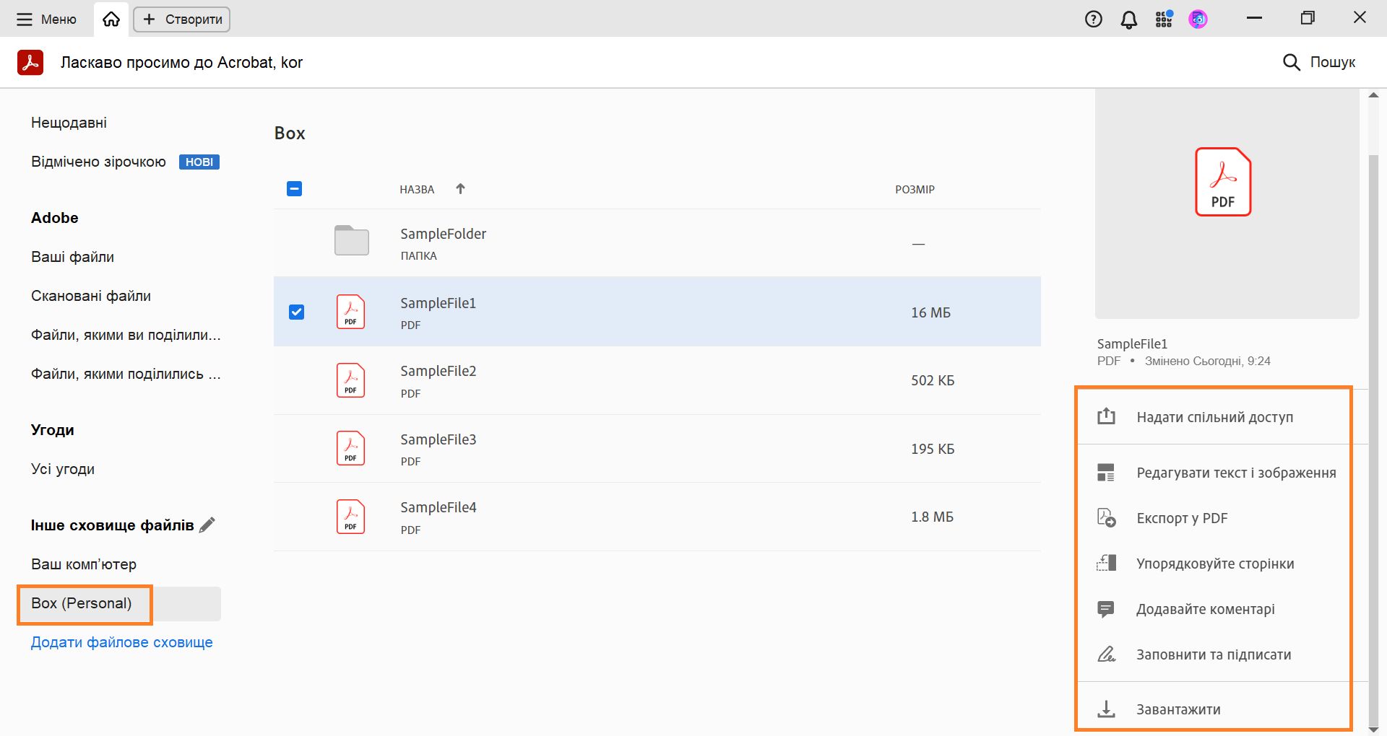Open the main Меню hamburger menu
The image size is (1387, 736).
coord(46,19)
